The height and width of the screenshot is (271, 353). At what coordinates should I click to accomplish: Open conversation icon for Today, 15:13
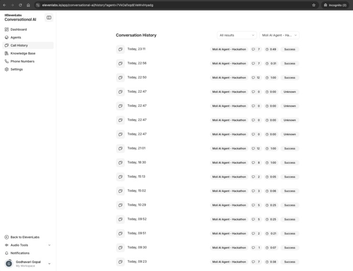coord(121,177)
